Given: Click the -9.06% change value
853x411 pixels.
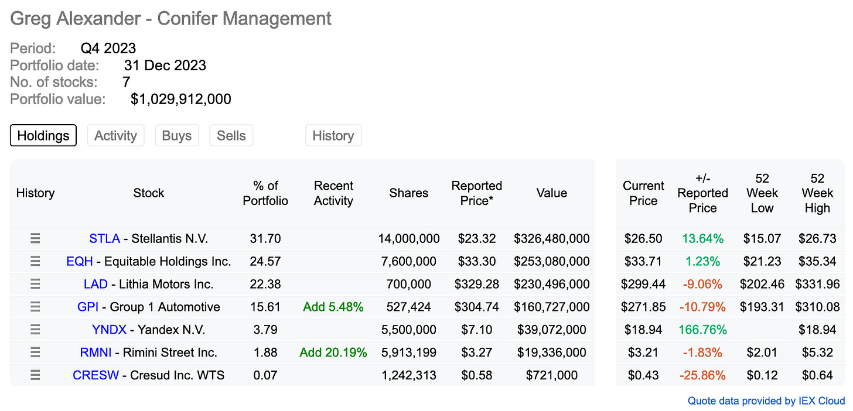Looking at the screenshot, I should [702, 284].
